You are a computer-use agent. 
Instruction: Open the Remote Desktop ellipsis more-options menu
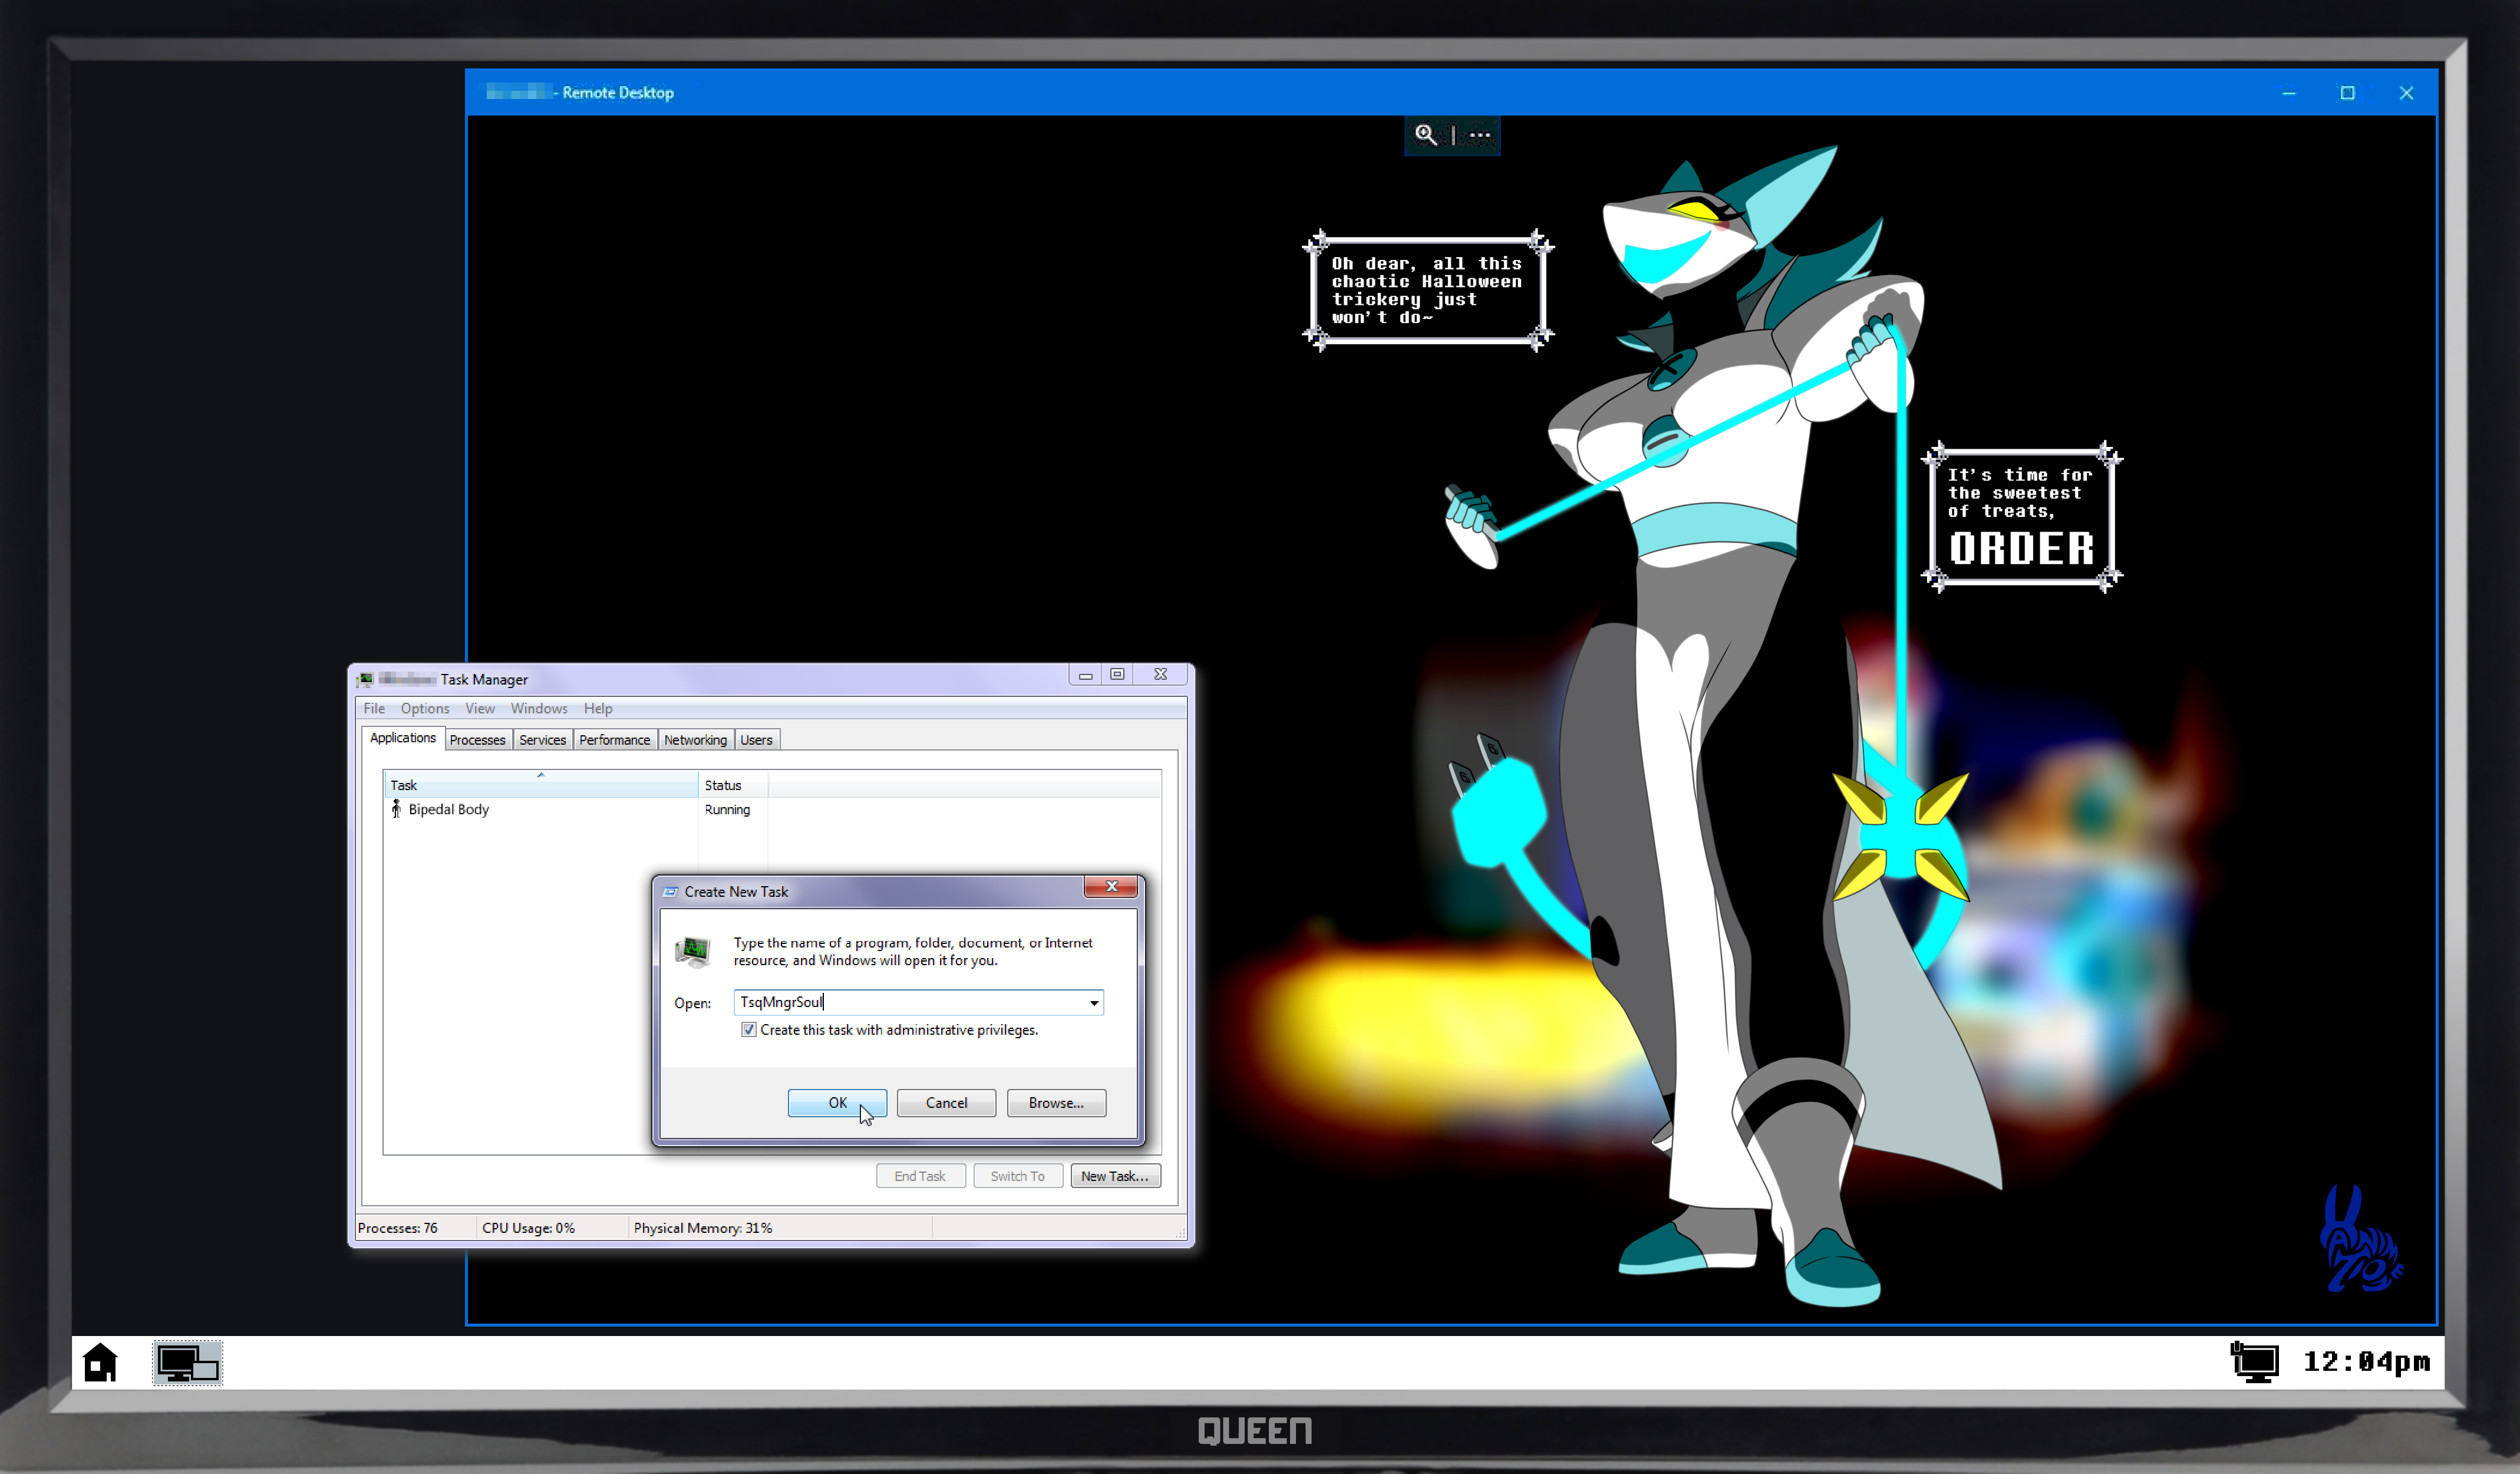pos(1480,134)
